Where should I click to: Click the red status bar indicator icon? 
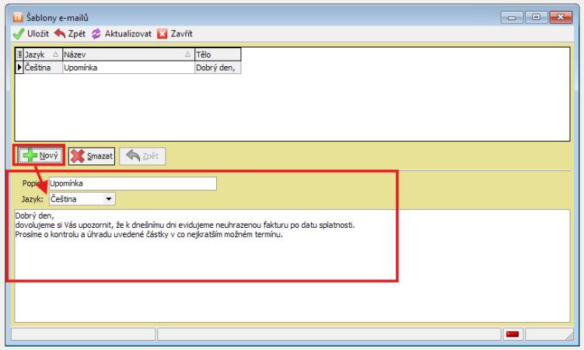(512, 334)
